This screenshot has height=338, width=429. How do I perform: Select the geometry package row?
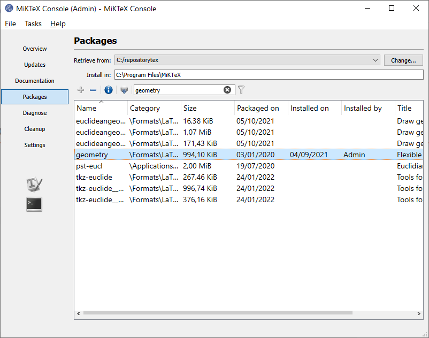pos(249,155)
